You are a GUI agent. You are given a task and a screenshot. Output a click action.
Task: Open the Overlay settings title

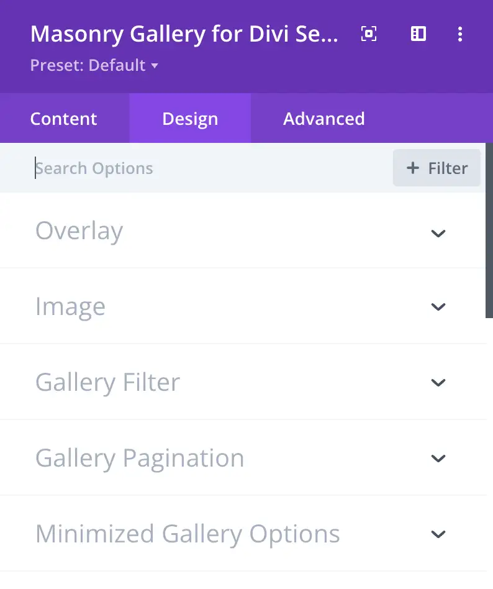(79, 231)
